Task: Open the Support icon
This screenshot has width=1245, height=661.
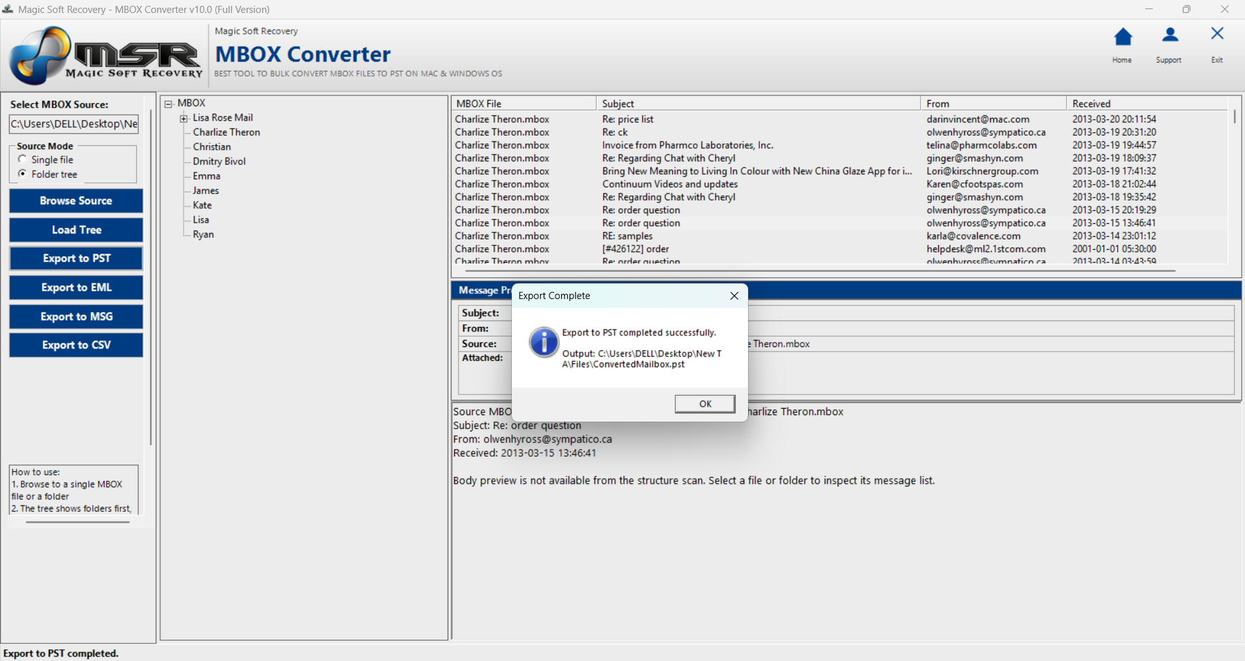Action: click(x=1170, y=36)
